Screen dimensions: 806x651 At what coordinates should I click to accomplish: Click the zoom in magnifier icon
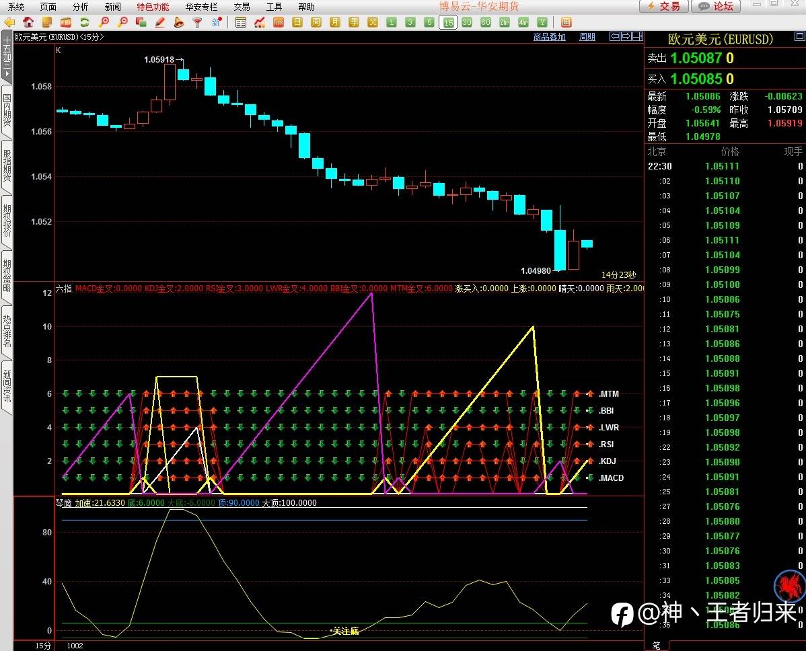[x=104, y=22]
